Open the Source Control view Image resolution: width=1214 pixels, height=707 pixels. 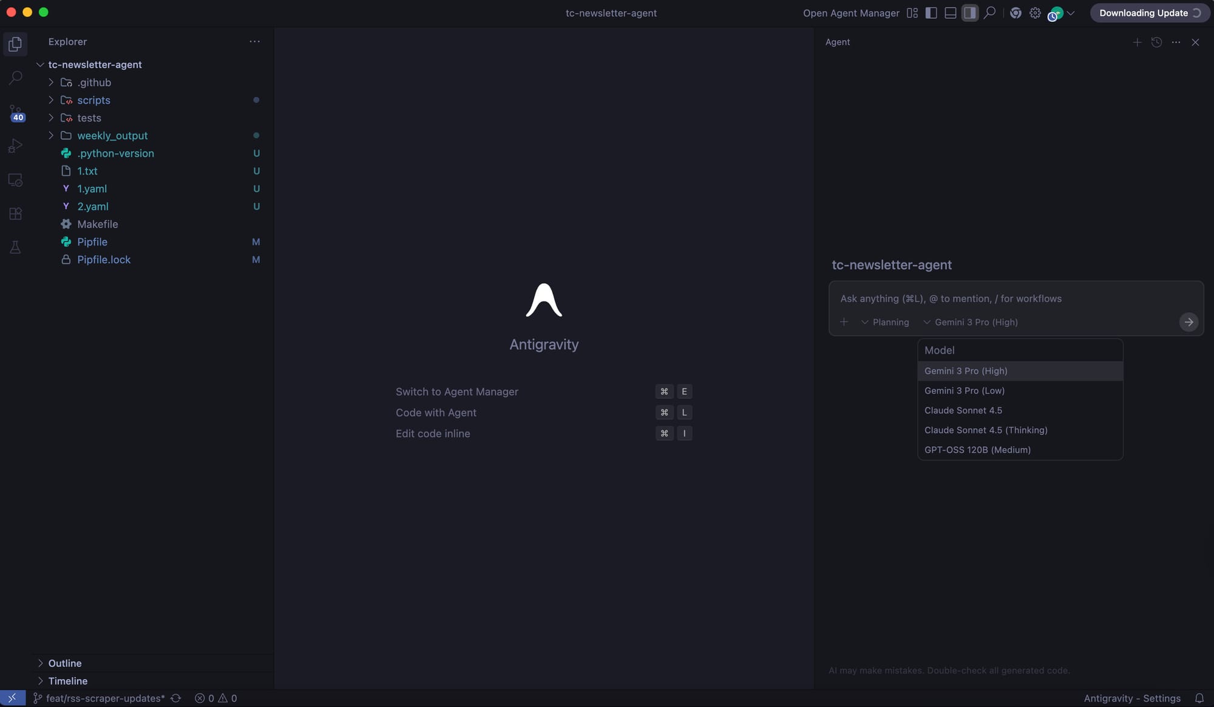tap(16, 113)
